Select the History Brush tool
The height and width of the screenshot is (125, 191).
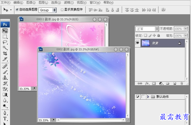[5, 83]
